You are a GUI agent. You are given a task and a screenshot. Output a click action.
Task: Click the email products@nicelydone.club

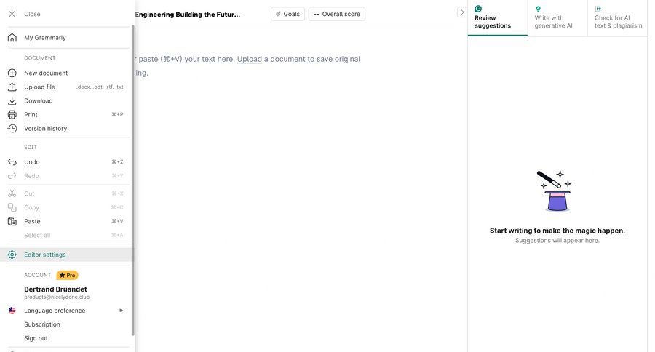pyautogui.click(x=57, y=297)
